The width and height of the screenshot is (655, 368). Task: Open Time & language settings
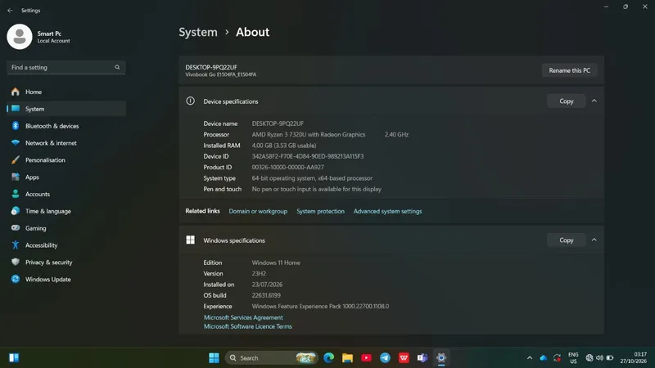(x=66, y=211)
